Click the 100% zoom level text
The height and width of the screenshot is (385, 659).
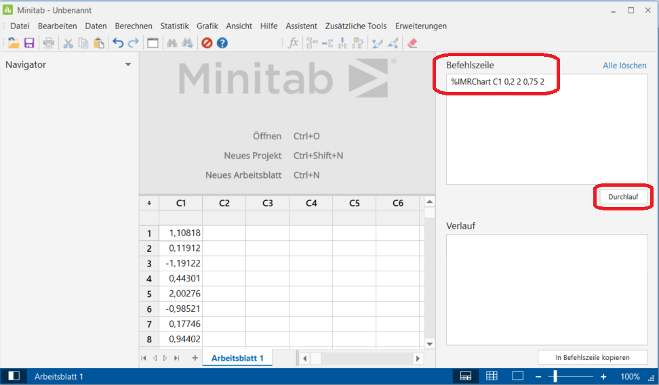630,377
